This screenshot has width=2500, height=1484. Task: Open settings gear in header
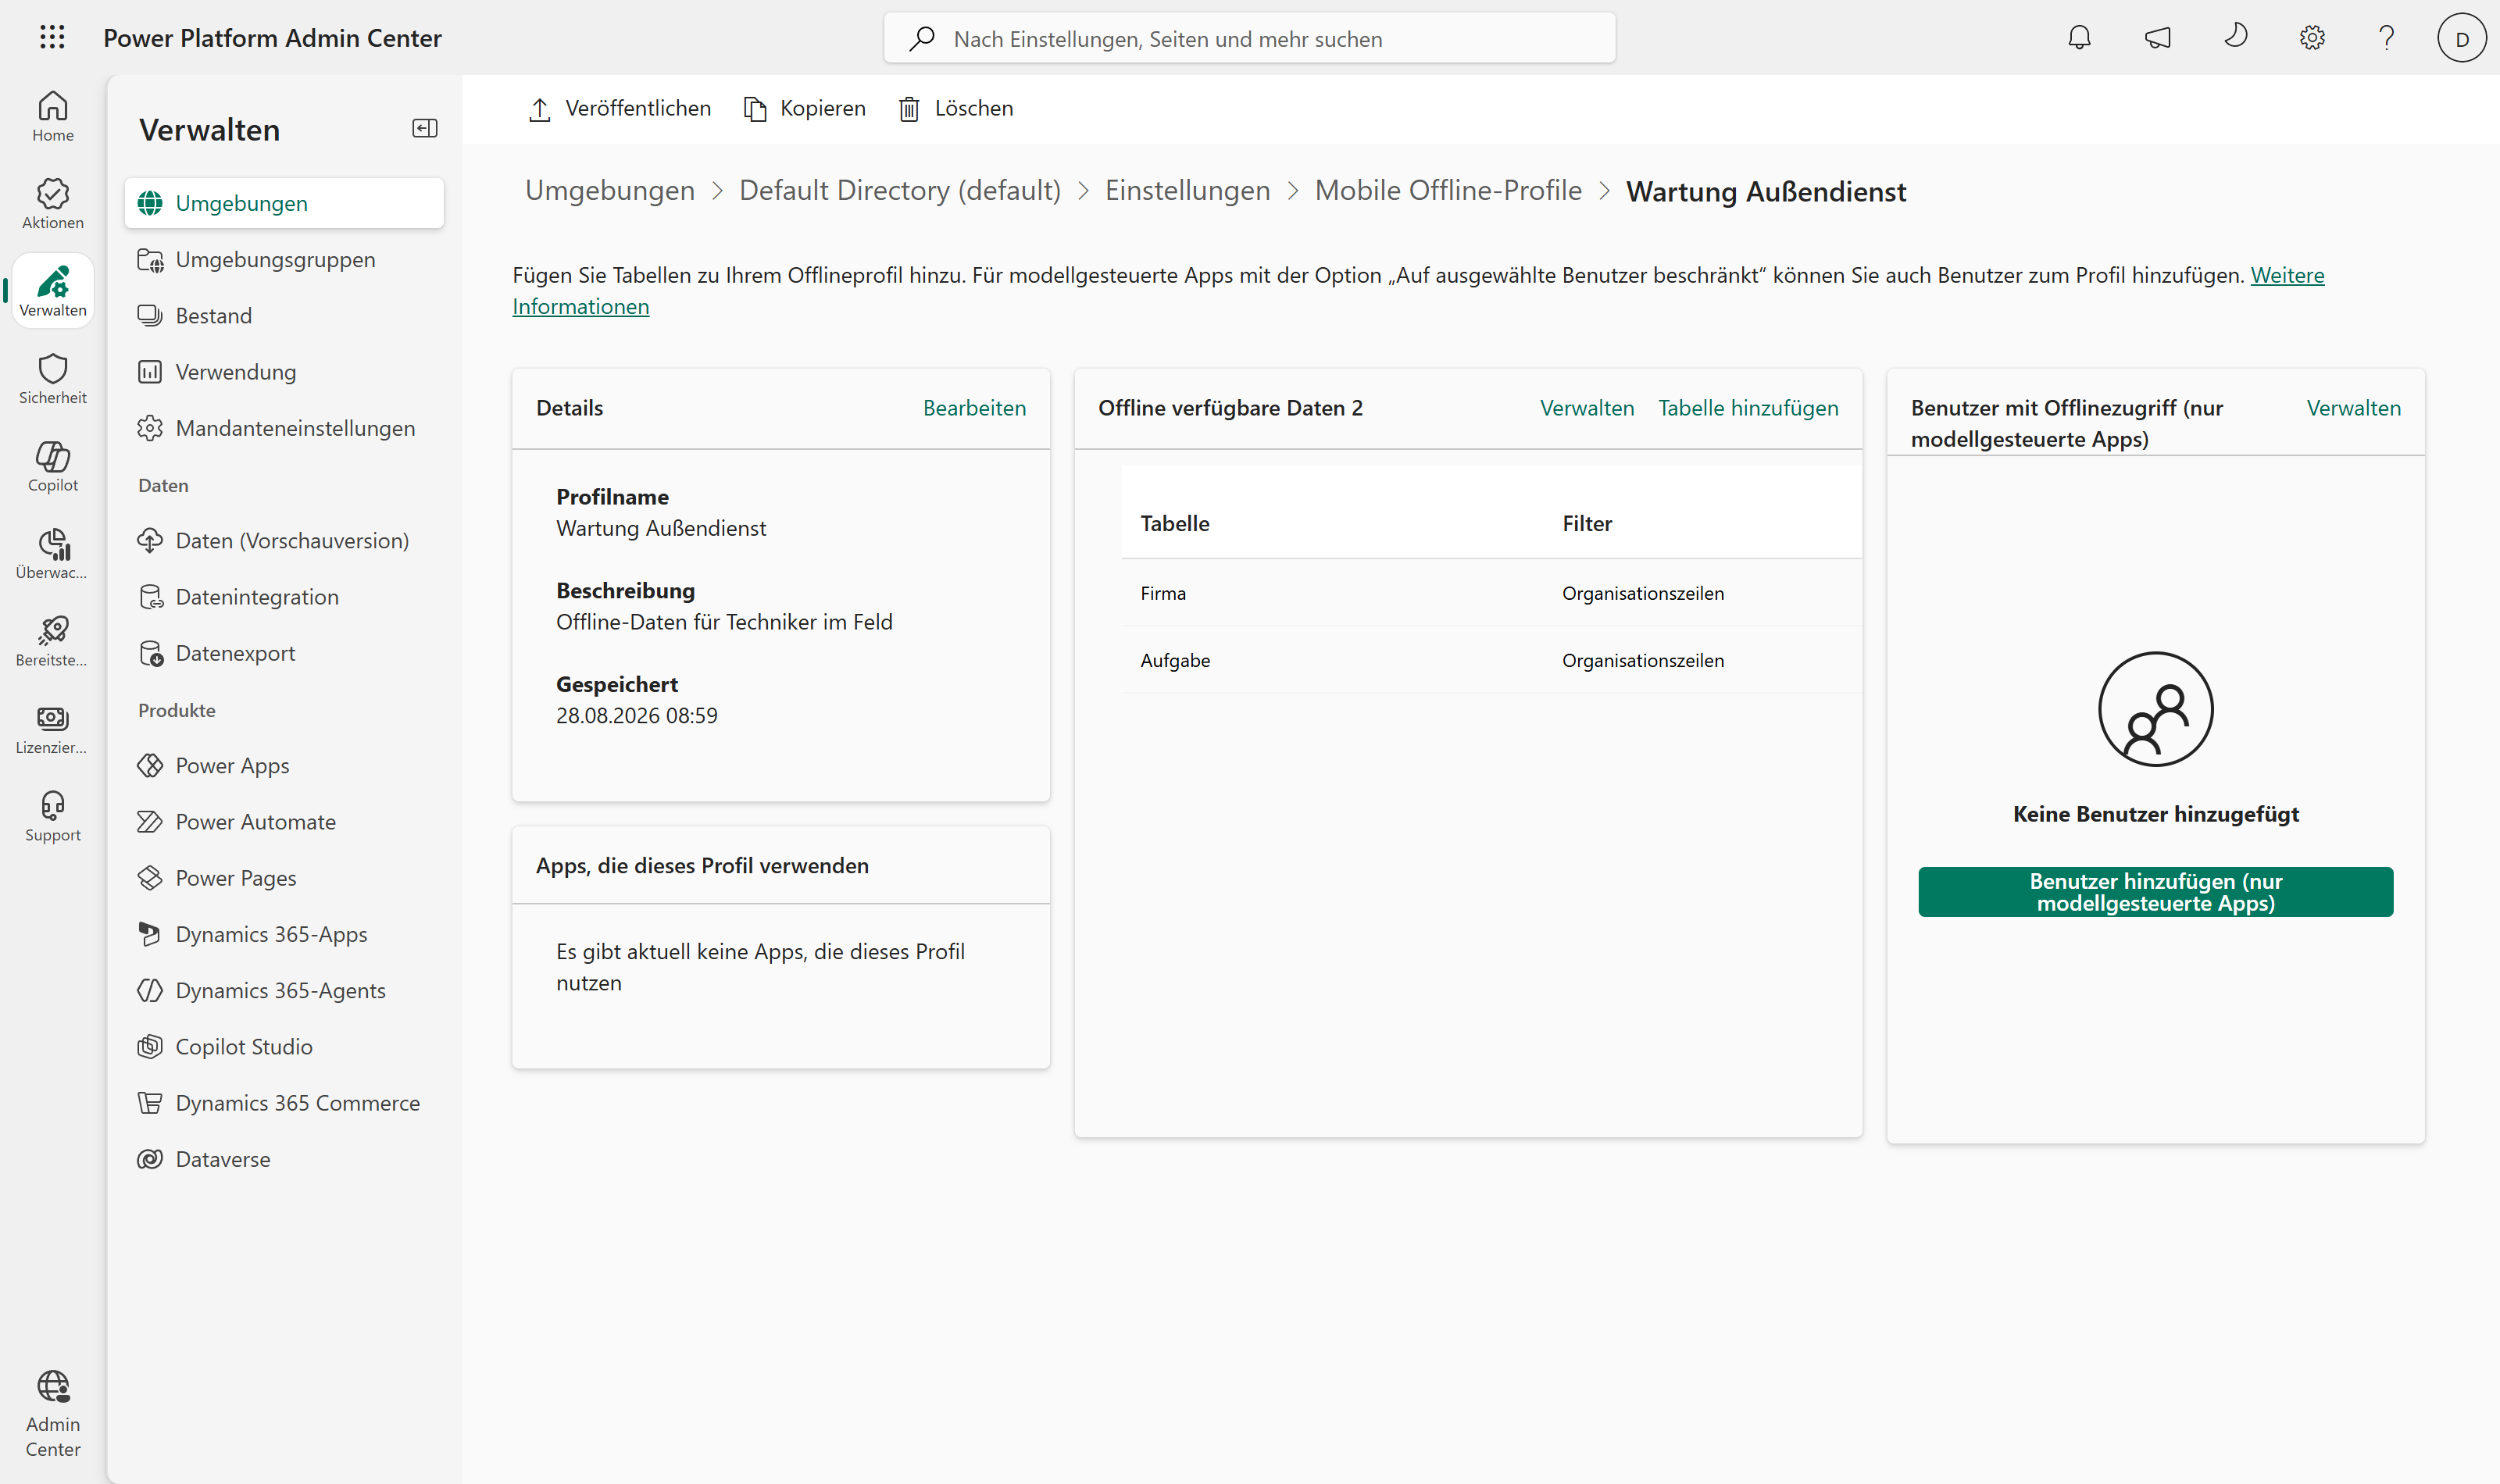[2312, 38]
